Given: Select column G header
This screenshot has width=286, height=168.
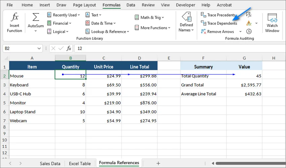Looking at the screenshot, I should (x=244, y=58).
